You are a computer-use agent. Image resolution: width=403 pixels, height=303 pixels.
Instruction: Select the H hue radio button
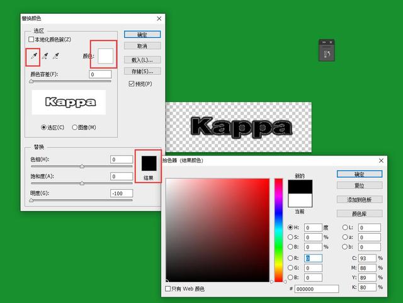(290, 227)
